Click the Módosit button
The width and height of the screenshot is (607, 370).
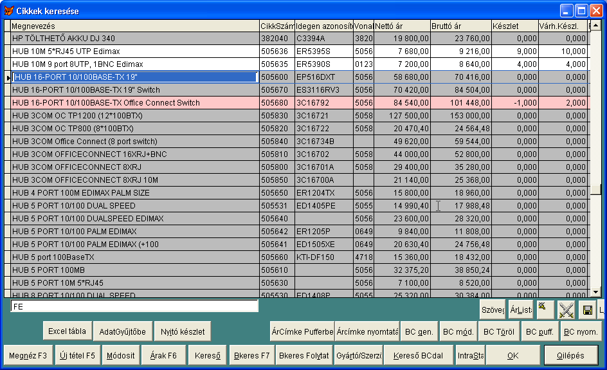120,355
